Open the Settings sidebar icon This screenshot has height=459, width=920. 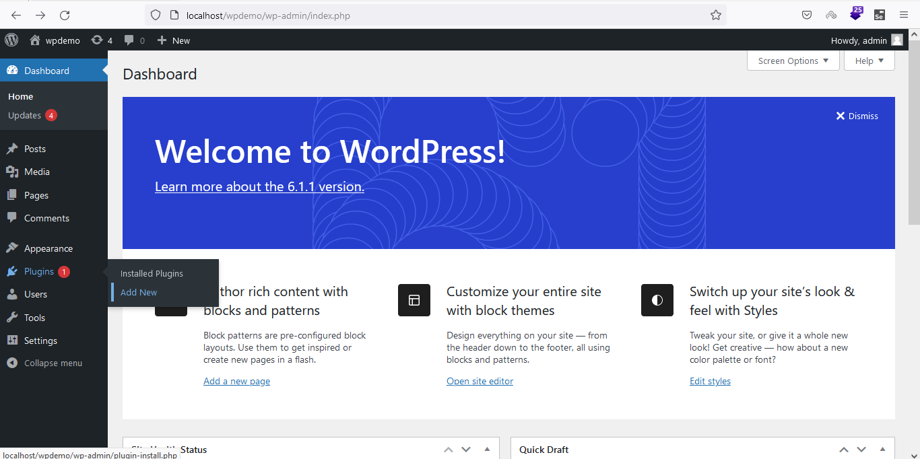[x=11, y=341]
